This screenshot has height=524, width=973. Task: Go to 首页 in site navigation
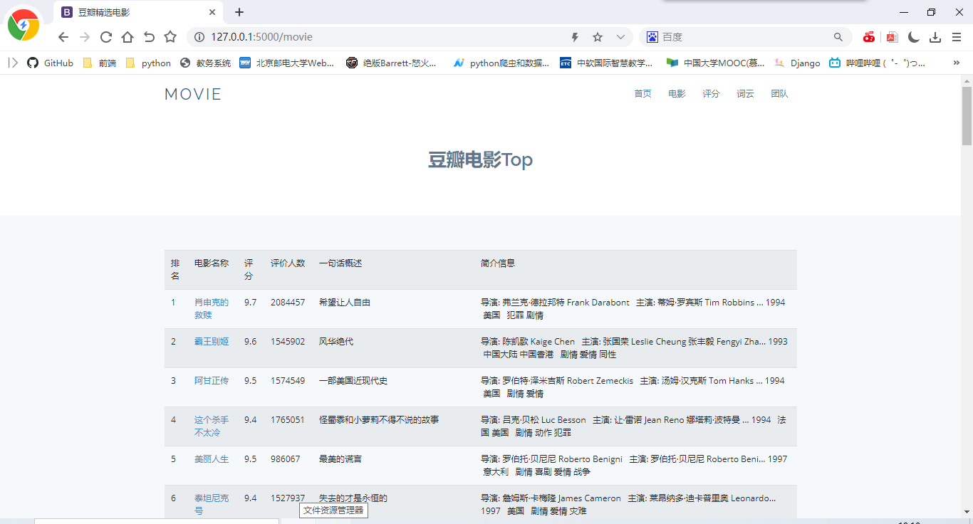(x=642, y=94)
